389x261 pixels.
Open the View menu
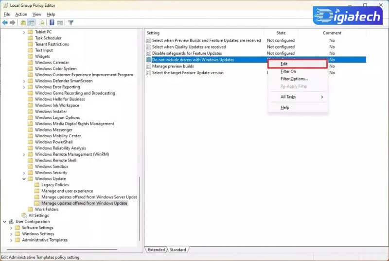click(37, 15)
